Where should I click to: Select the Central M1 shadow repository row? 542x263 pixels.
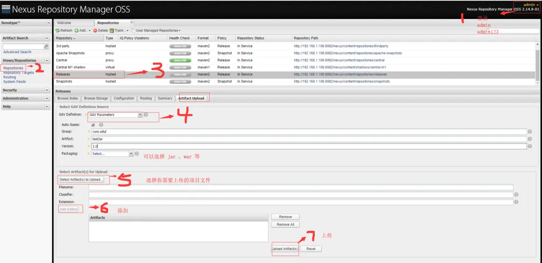coord(295,67)
